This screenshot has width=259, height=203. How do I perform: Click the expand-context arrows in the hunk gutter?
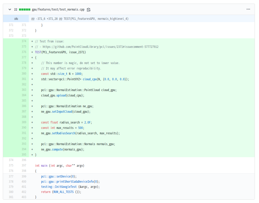click(16, 19)
